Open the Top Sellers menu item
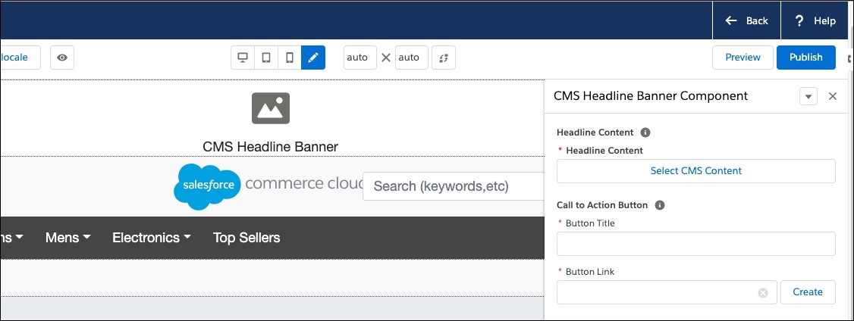 coord(246,238)
